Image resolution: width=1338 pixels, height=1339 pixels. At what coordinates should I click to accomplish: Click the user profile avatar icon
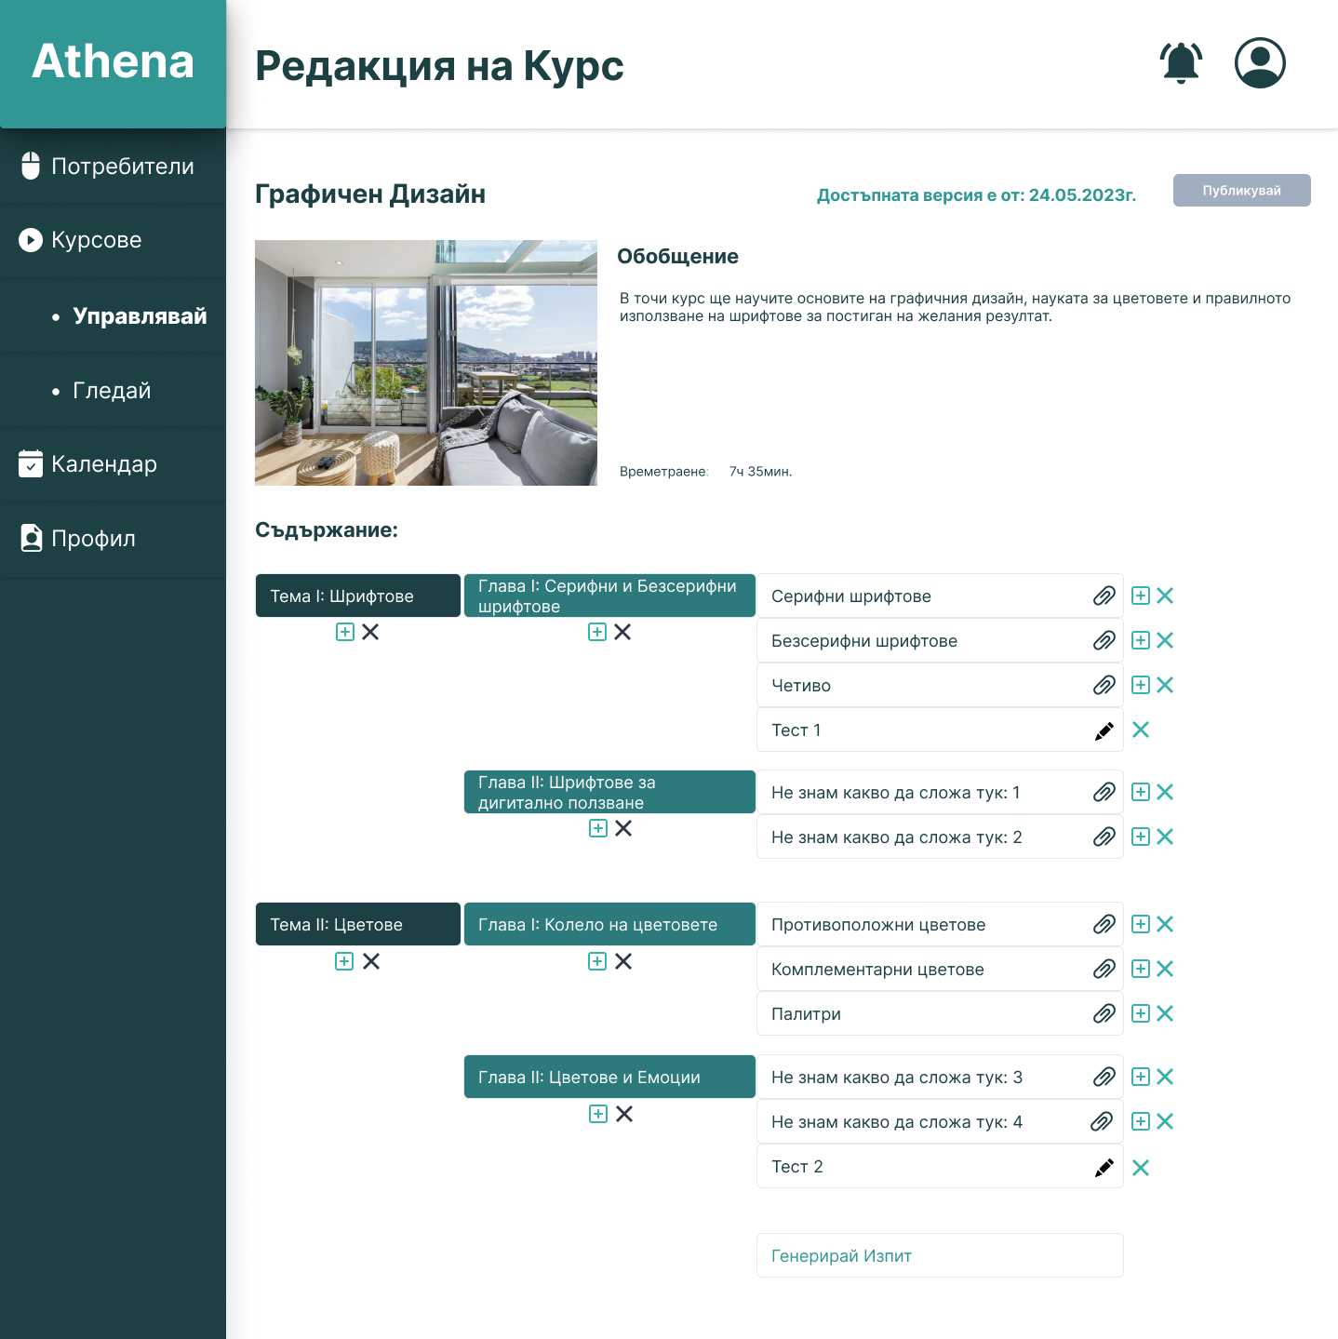[x=1259, y=62]
